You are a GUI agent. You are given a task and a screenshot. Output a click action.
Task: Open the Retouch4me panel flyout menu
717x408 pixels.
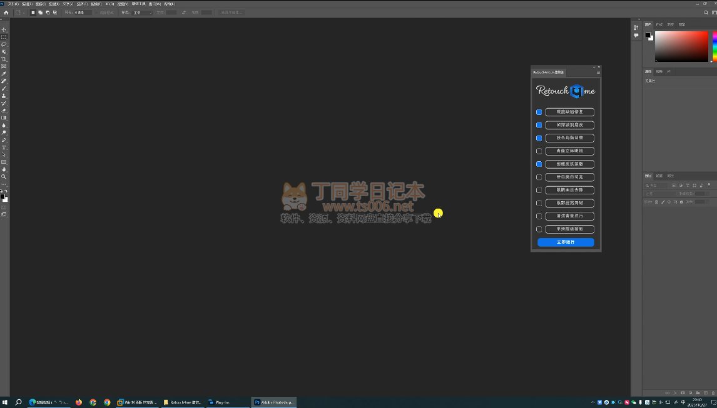598,72
